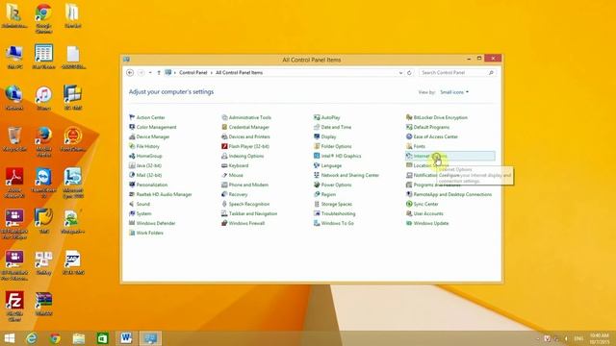Refresh the Control Panel view
616x346 pixels.
coord(409,73)
